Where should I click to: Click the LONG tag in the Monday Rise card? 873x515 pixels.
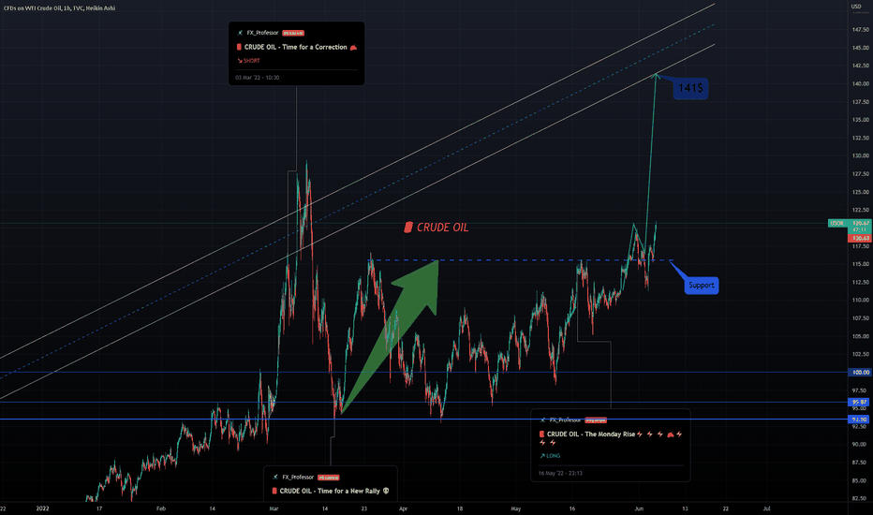[550, 456]
